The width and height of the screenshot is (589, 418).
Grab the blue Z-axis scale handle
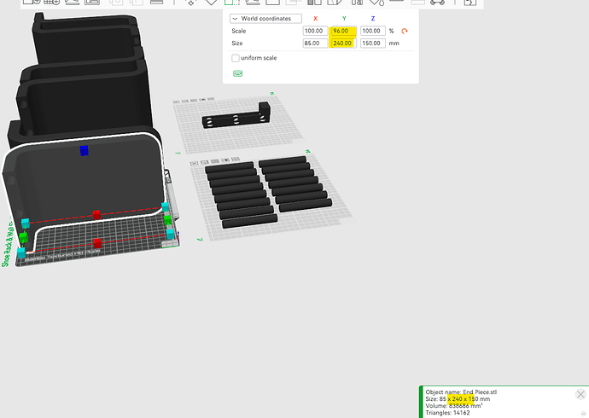pyautogui.click(x=85, y=150)
